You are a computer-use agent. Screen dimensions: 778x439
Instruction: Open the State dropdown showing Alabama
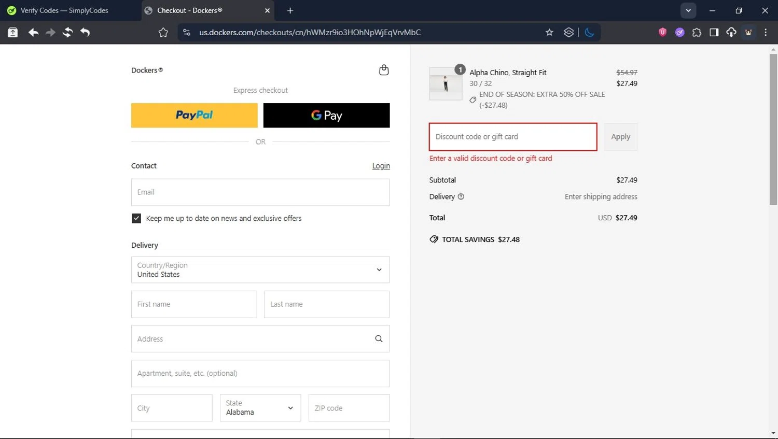(x=260, y=408)
